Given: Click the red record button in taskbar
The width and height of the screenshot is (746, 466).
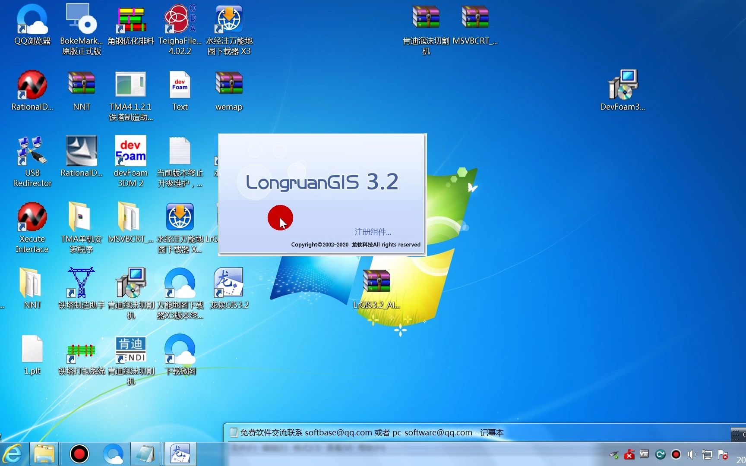Looking at the screenshot, I should tap(79, 454).
